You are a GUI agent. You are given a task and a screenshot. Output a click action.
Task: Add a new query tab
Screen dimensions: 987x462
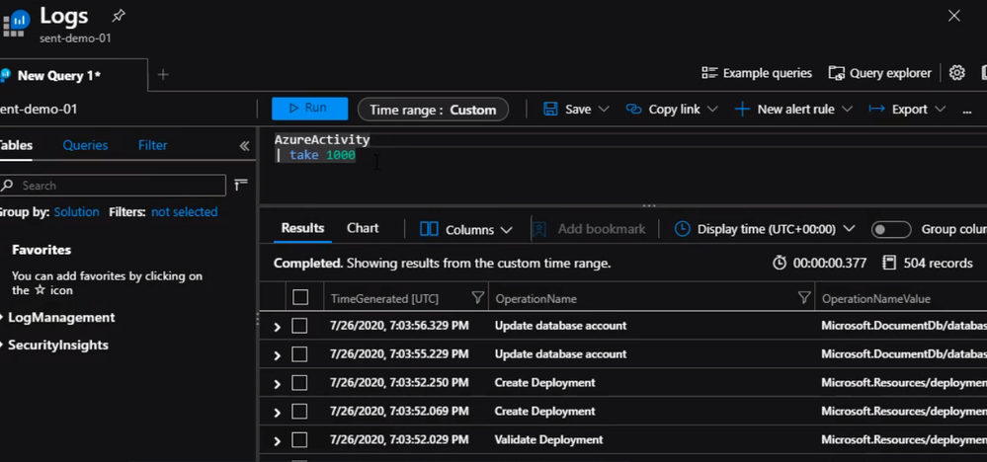[x=163, y=75]
